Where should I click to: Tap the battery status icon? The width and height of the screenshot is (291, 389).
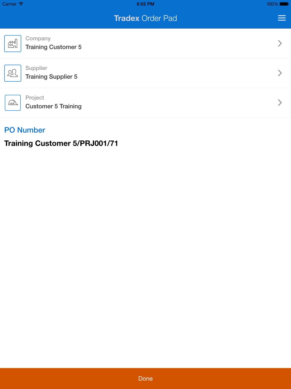click(x=284, y=4)
